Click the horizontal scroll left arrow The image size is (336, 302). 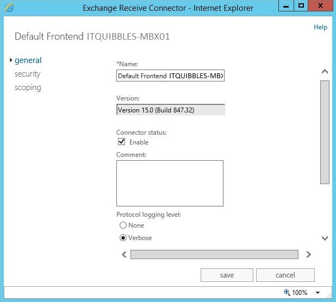[x=125, y=255]
